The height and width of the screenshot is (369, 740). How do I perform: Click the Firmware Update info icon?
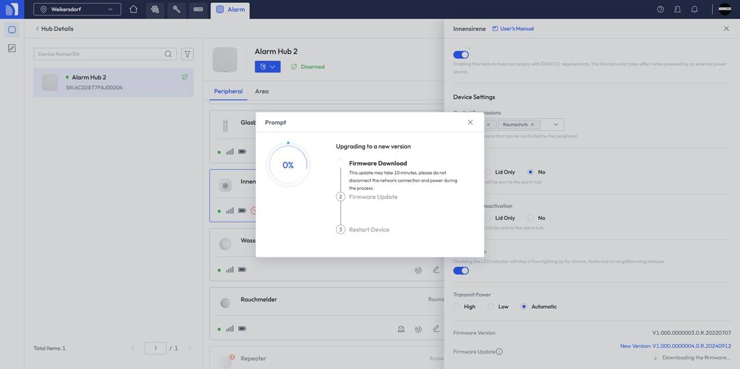[x=499, y=352]
